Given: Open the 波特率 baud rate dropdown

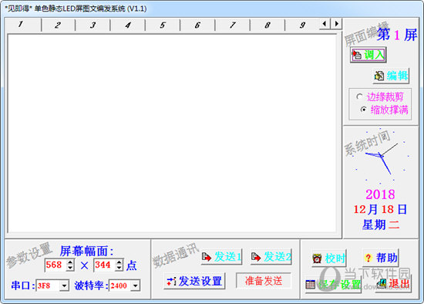Looking at the screenshot, I should (136, 285).
